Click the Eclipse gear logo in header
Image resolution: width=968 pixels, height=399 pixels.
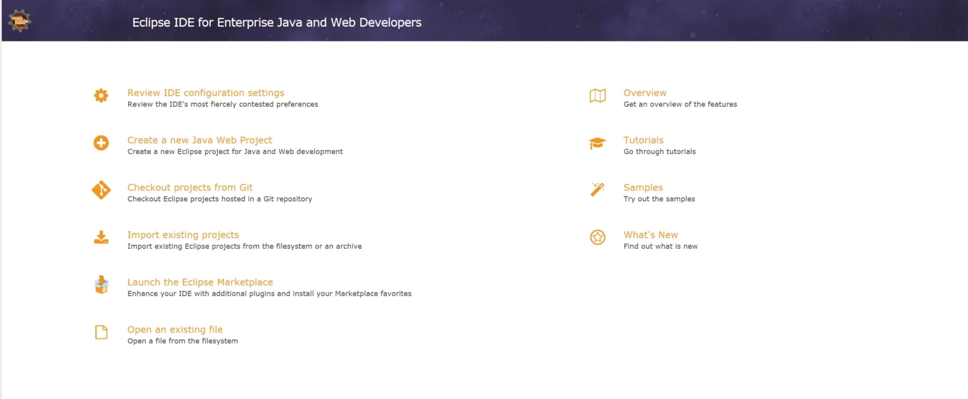tap(20, 21)
